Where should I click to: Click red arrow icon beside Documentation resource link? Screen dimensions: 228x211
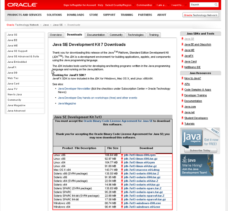pos(182,101)
